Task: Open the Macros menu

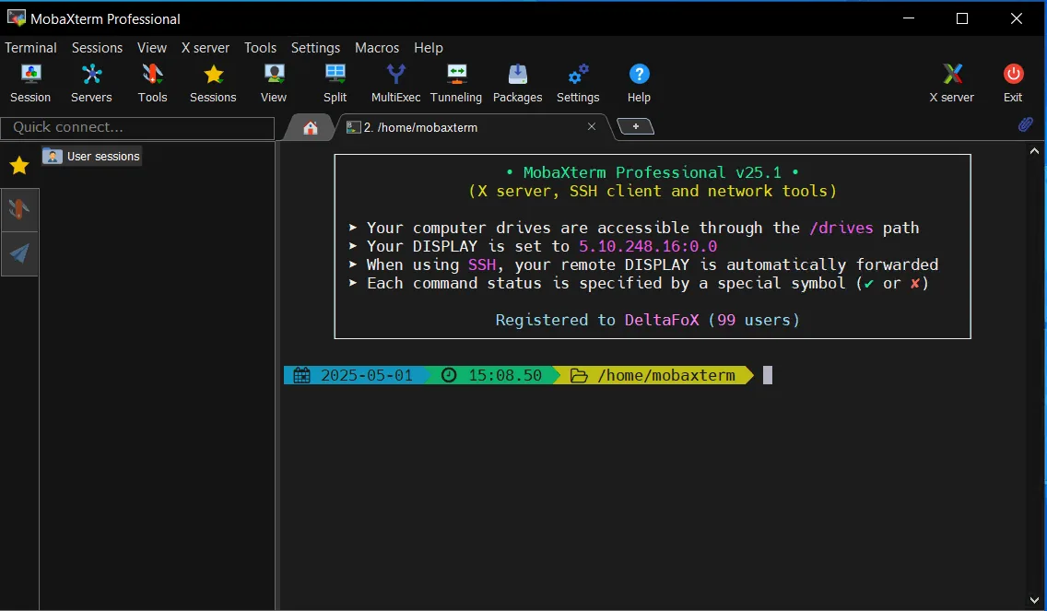Action: pyautogui.click(x=377, y=47)
